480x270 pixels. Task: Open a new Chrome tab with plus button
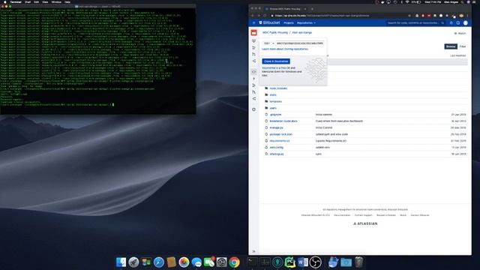coord(312,9)
